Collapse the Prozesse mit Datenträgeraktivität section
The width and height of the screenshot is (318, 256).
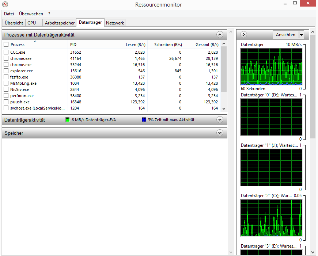[x=220, y=35]
